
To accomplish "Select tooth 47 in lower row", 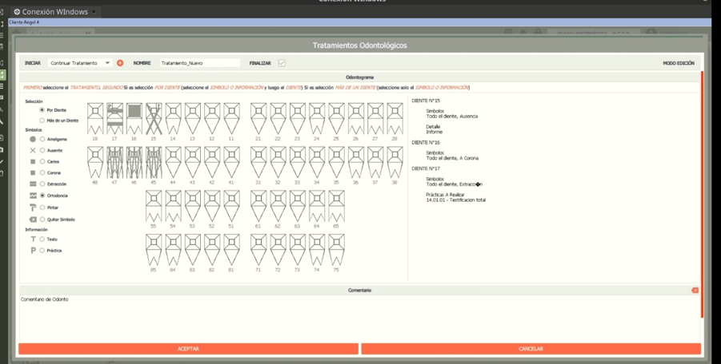I will pyautogui.click(x=114, y=162).
